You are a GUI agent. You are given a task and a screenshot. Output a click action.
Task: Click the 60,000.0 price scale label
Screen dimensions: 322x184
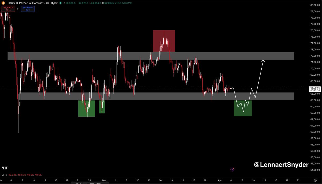point(315,132)
